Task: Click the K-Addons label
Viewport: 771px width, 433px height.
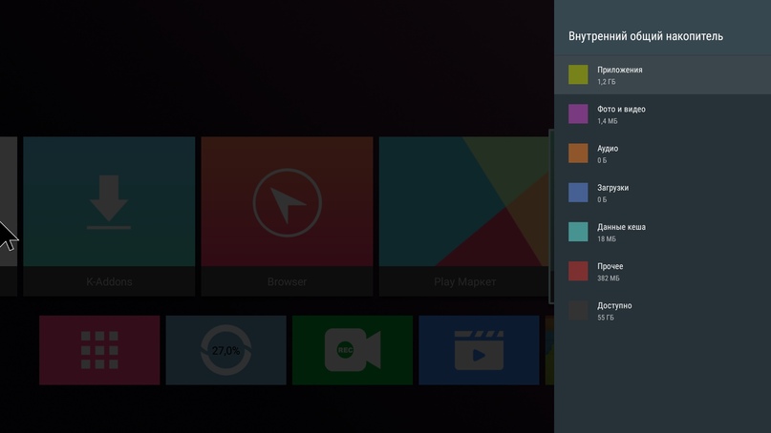Action: pos(109,281)
